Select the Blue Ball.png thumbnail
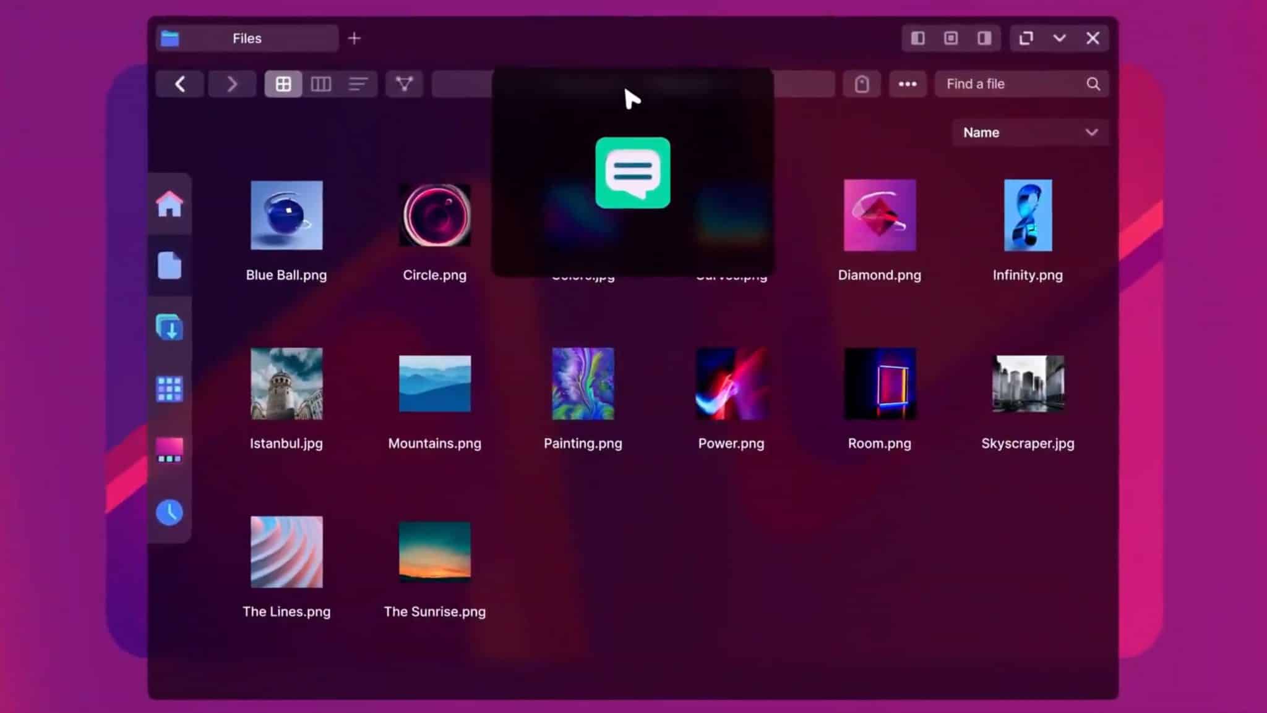 pos(286,215)
